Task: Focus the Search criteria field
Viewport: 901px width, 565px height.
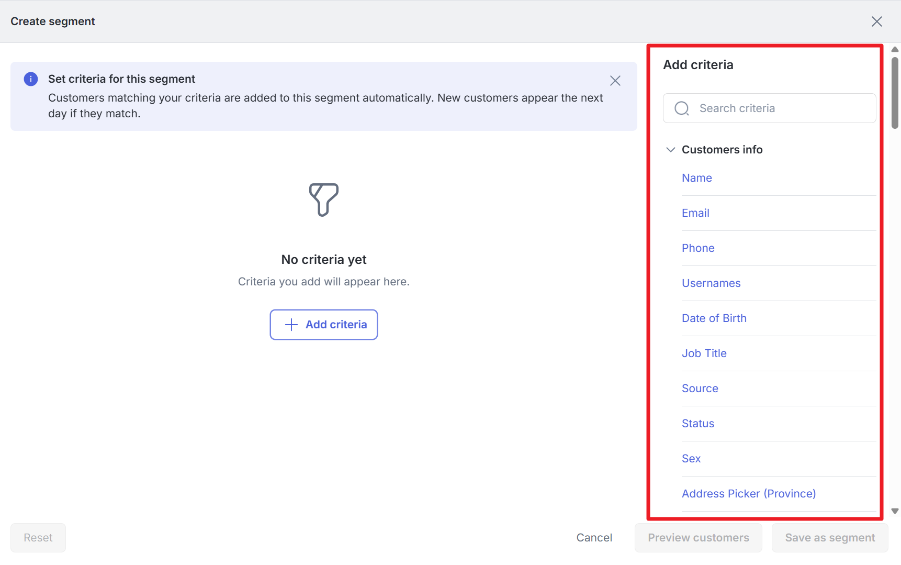Action: pyautogui.click(x=769, y=108)
